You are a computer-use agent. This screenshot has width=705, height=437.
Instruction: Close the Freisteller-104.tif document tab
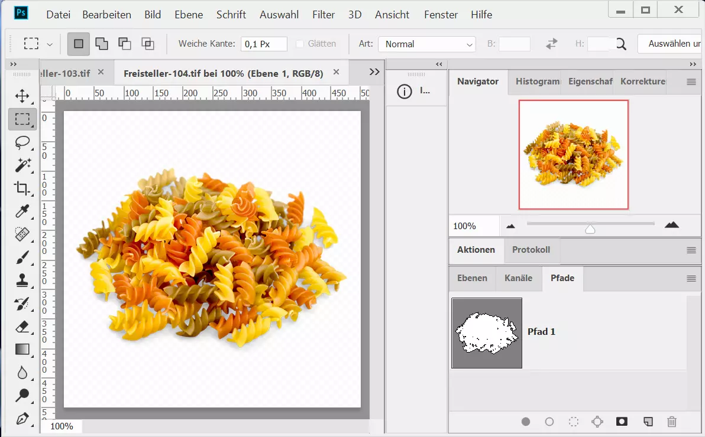coord(337,72)
